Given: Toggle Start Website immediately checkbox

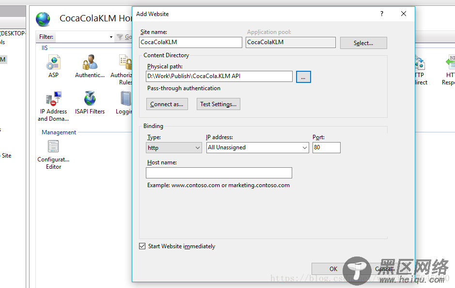Looking at the screenshot, I should [142, 246].
